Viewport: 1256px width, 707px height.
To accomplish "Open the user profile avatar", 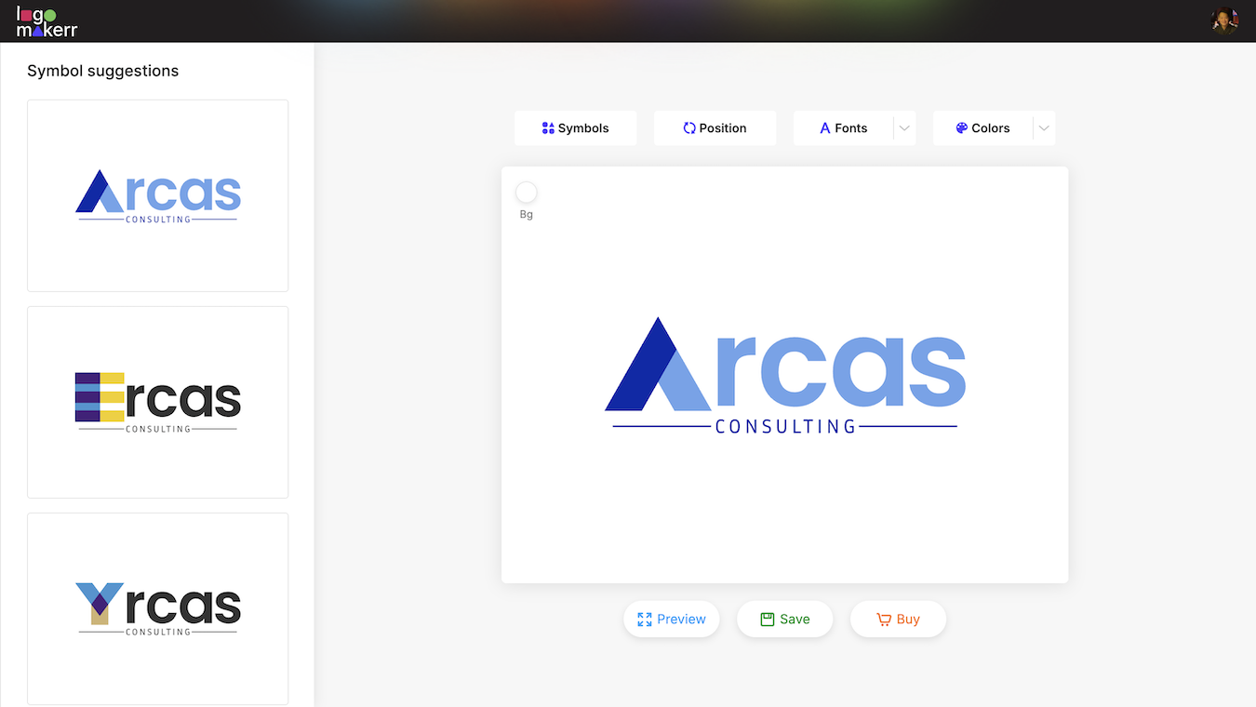I will click(x=1224, y=20).
